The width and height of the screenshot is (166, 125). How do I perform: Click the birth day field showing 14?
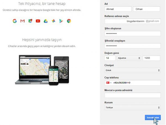point(110,58)
